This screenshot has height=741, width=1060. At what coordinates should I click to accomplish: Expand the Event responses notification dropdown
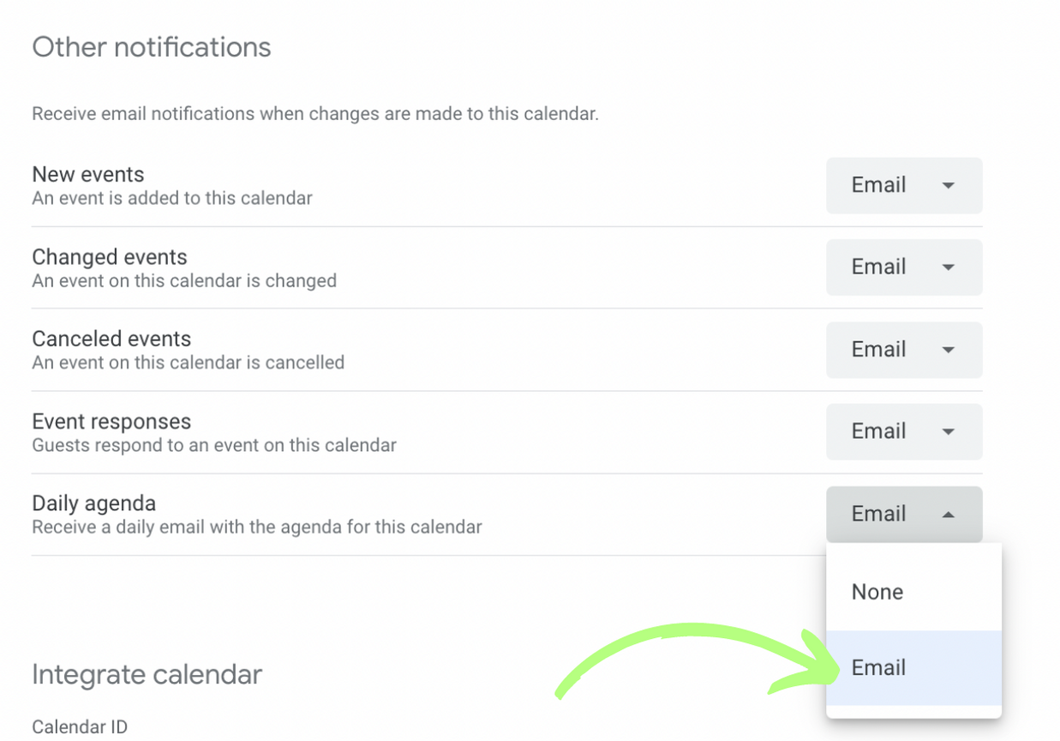point(903,431)
